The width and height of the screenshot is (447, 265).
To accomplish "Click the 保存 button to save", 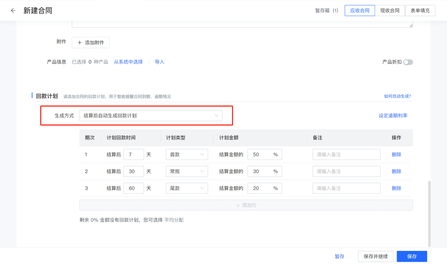I will [412, 256].
